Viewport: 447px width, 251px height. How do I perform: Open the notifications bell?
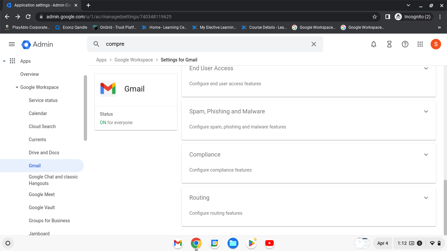(374, 44)
